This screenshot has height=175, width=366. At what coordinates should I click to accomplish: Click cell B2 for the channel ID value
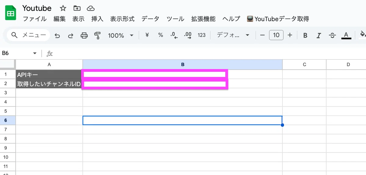click(182, 84)
